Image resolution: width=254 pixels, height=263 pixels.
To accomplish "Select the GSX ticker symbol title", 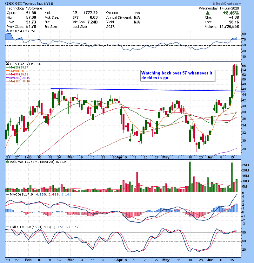I will pyautogui.click(x=10, y=3).
